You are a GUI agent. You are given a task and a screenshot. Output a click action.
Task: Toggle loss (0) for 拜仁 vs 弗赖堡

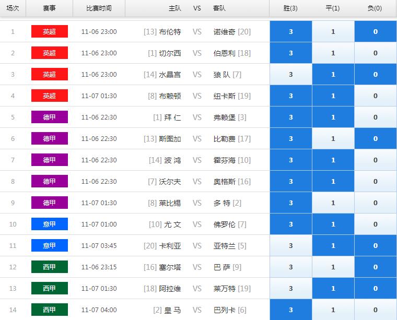pyautogui.click(x=376, y=117)
